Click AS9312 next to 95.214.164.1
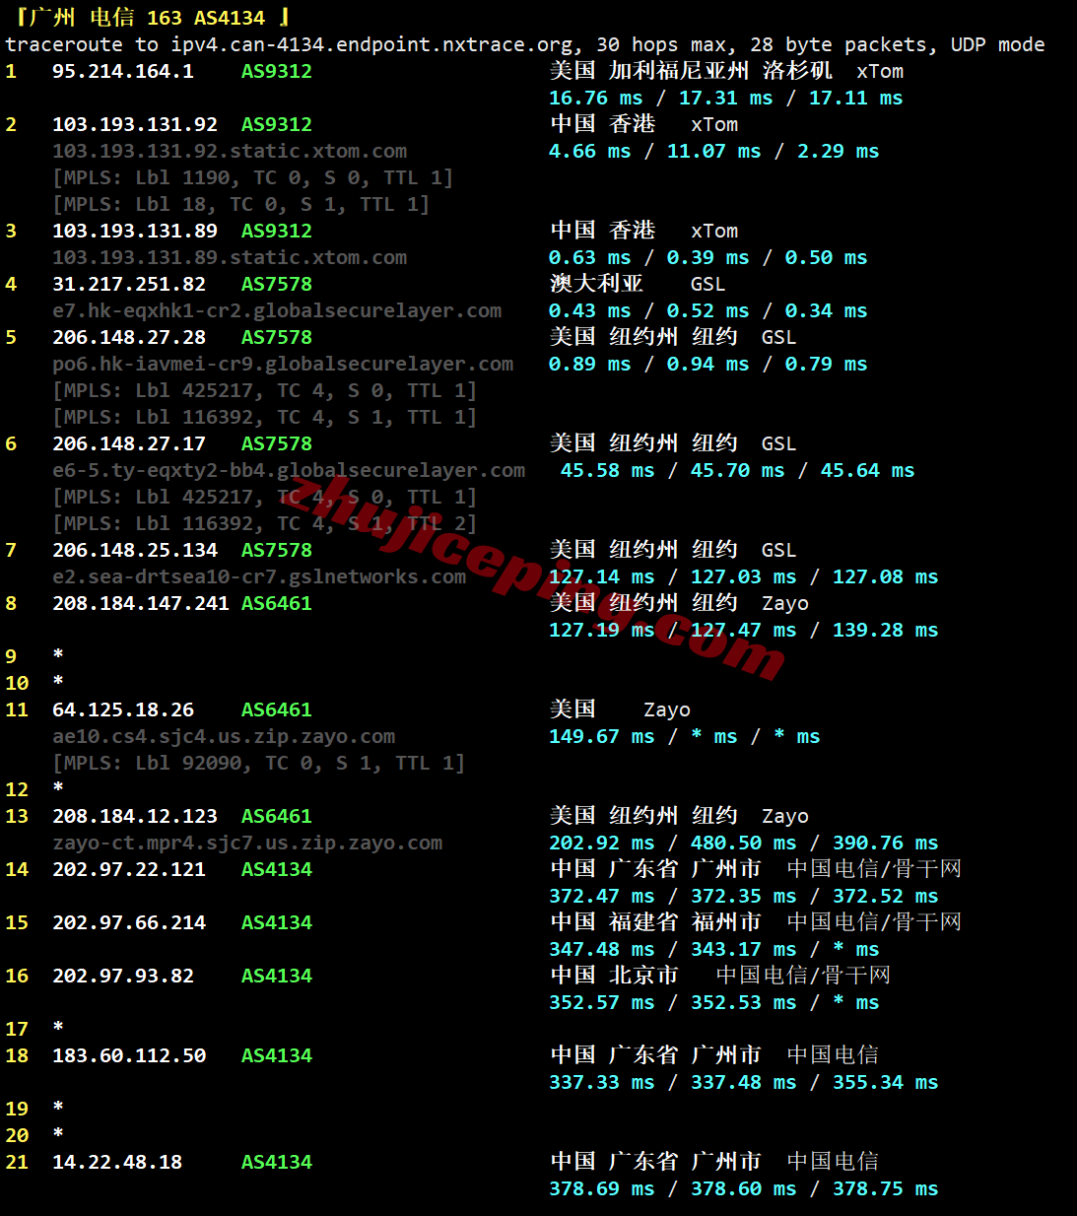1077x1216 pixels. click(277, 71)
